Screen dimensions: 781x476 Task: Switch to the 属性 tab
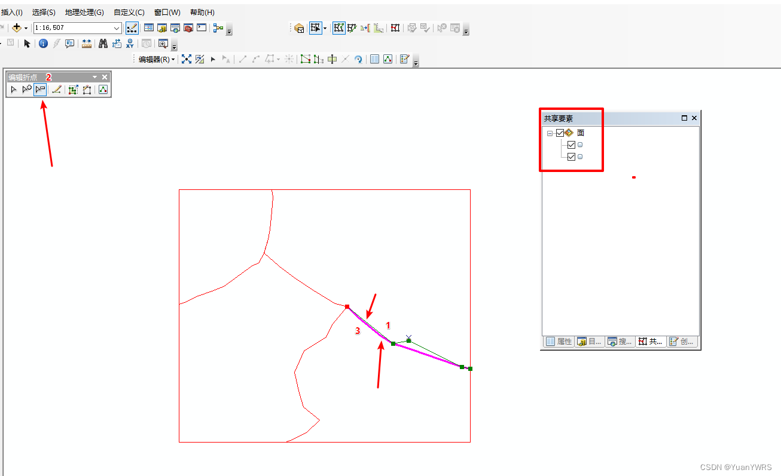pyautogui.click(x=559, y=342)
